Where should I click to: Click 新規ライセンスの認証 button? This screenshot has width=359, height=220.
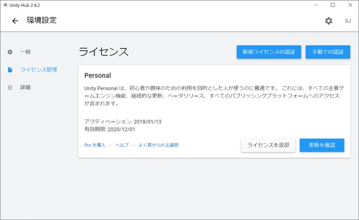tap(269, 52)
